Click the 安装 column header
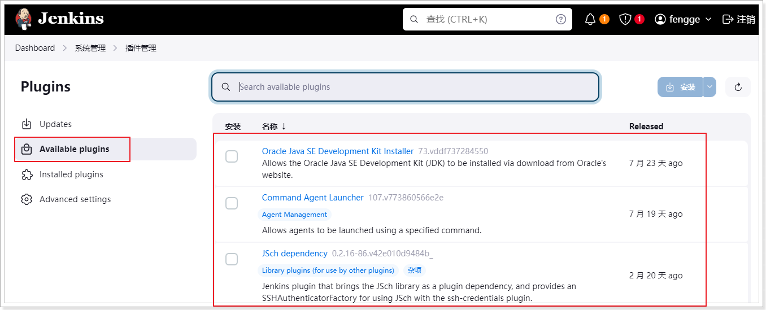This screenshot has width=766, height=310. [233, 126]
